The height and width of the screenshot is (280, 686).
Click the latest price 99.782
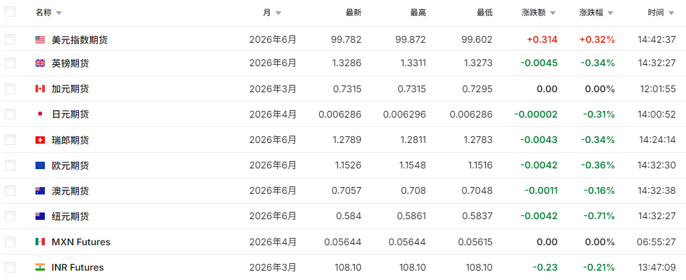click(347, 39)
